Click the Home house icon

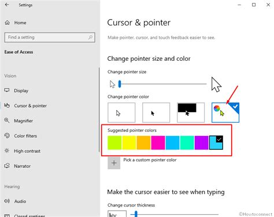[x=7, y=23]
